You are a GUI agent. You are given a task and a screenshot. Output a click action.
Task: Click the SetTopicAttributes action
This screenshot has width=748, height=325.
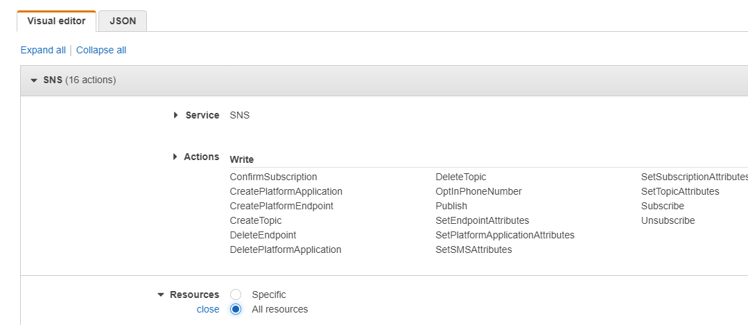click(680, 191)
